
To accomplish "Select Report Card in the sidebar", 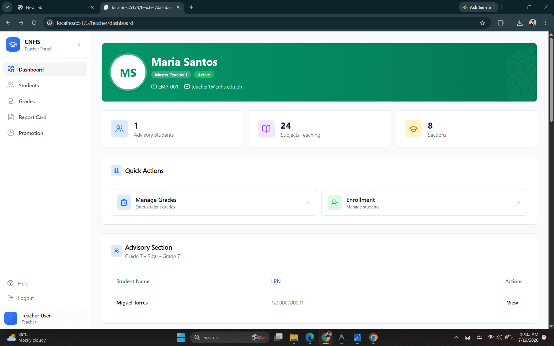I will [45, 117].
